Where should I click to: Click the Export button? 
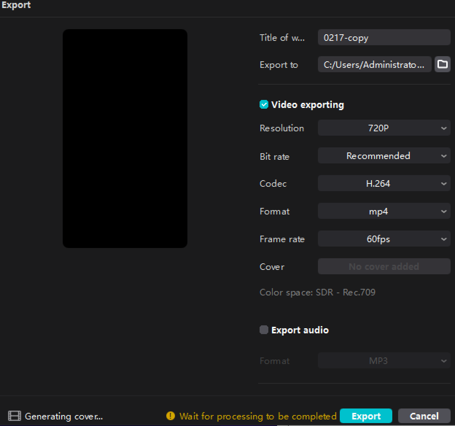coord(366,416)
